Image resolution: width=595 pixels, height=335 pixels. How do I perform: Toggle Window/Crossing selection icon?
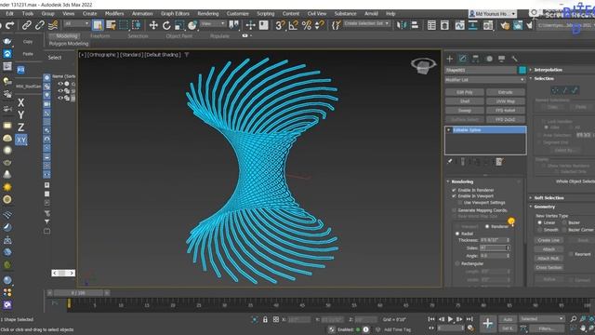pyautogui.click(x=137, y=25)
